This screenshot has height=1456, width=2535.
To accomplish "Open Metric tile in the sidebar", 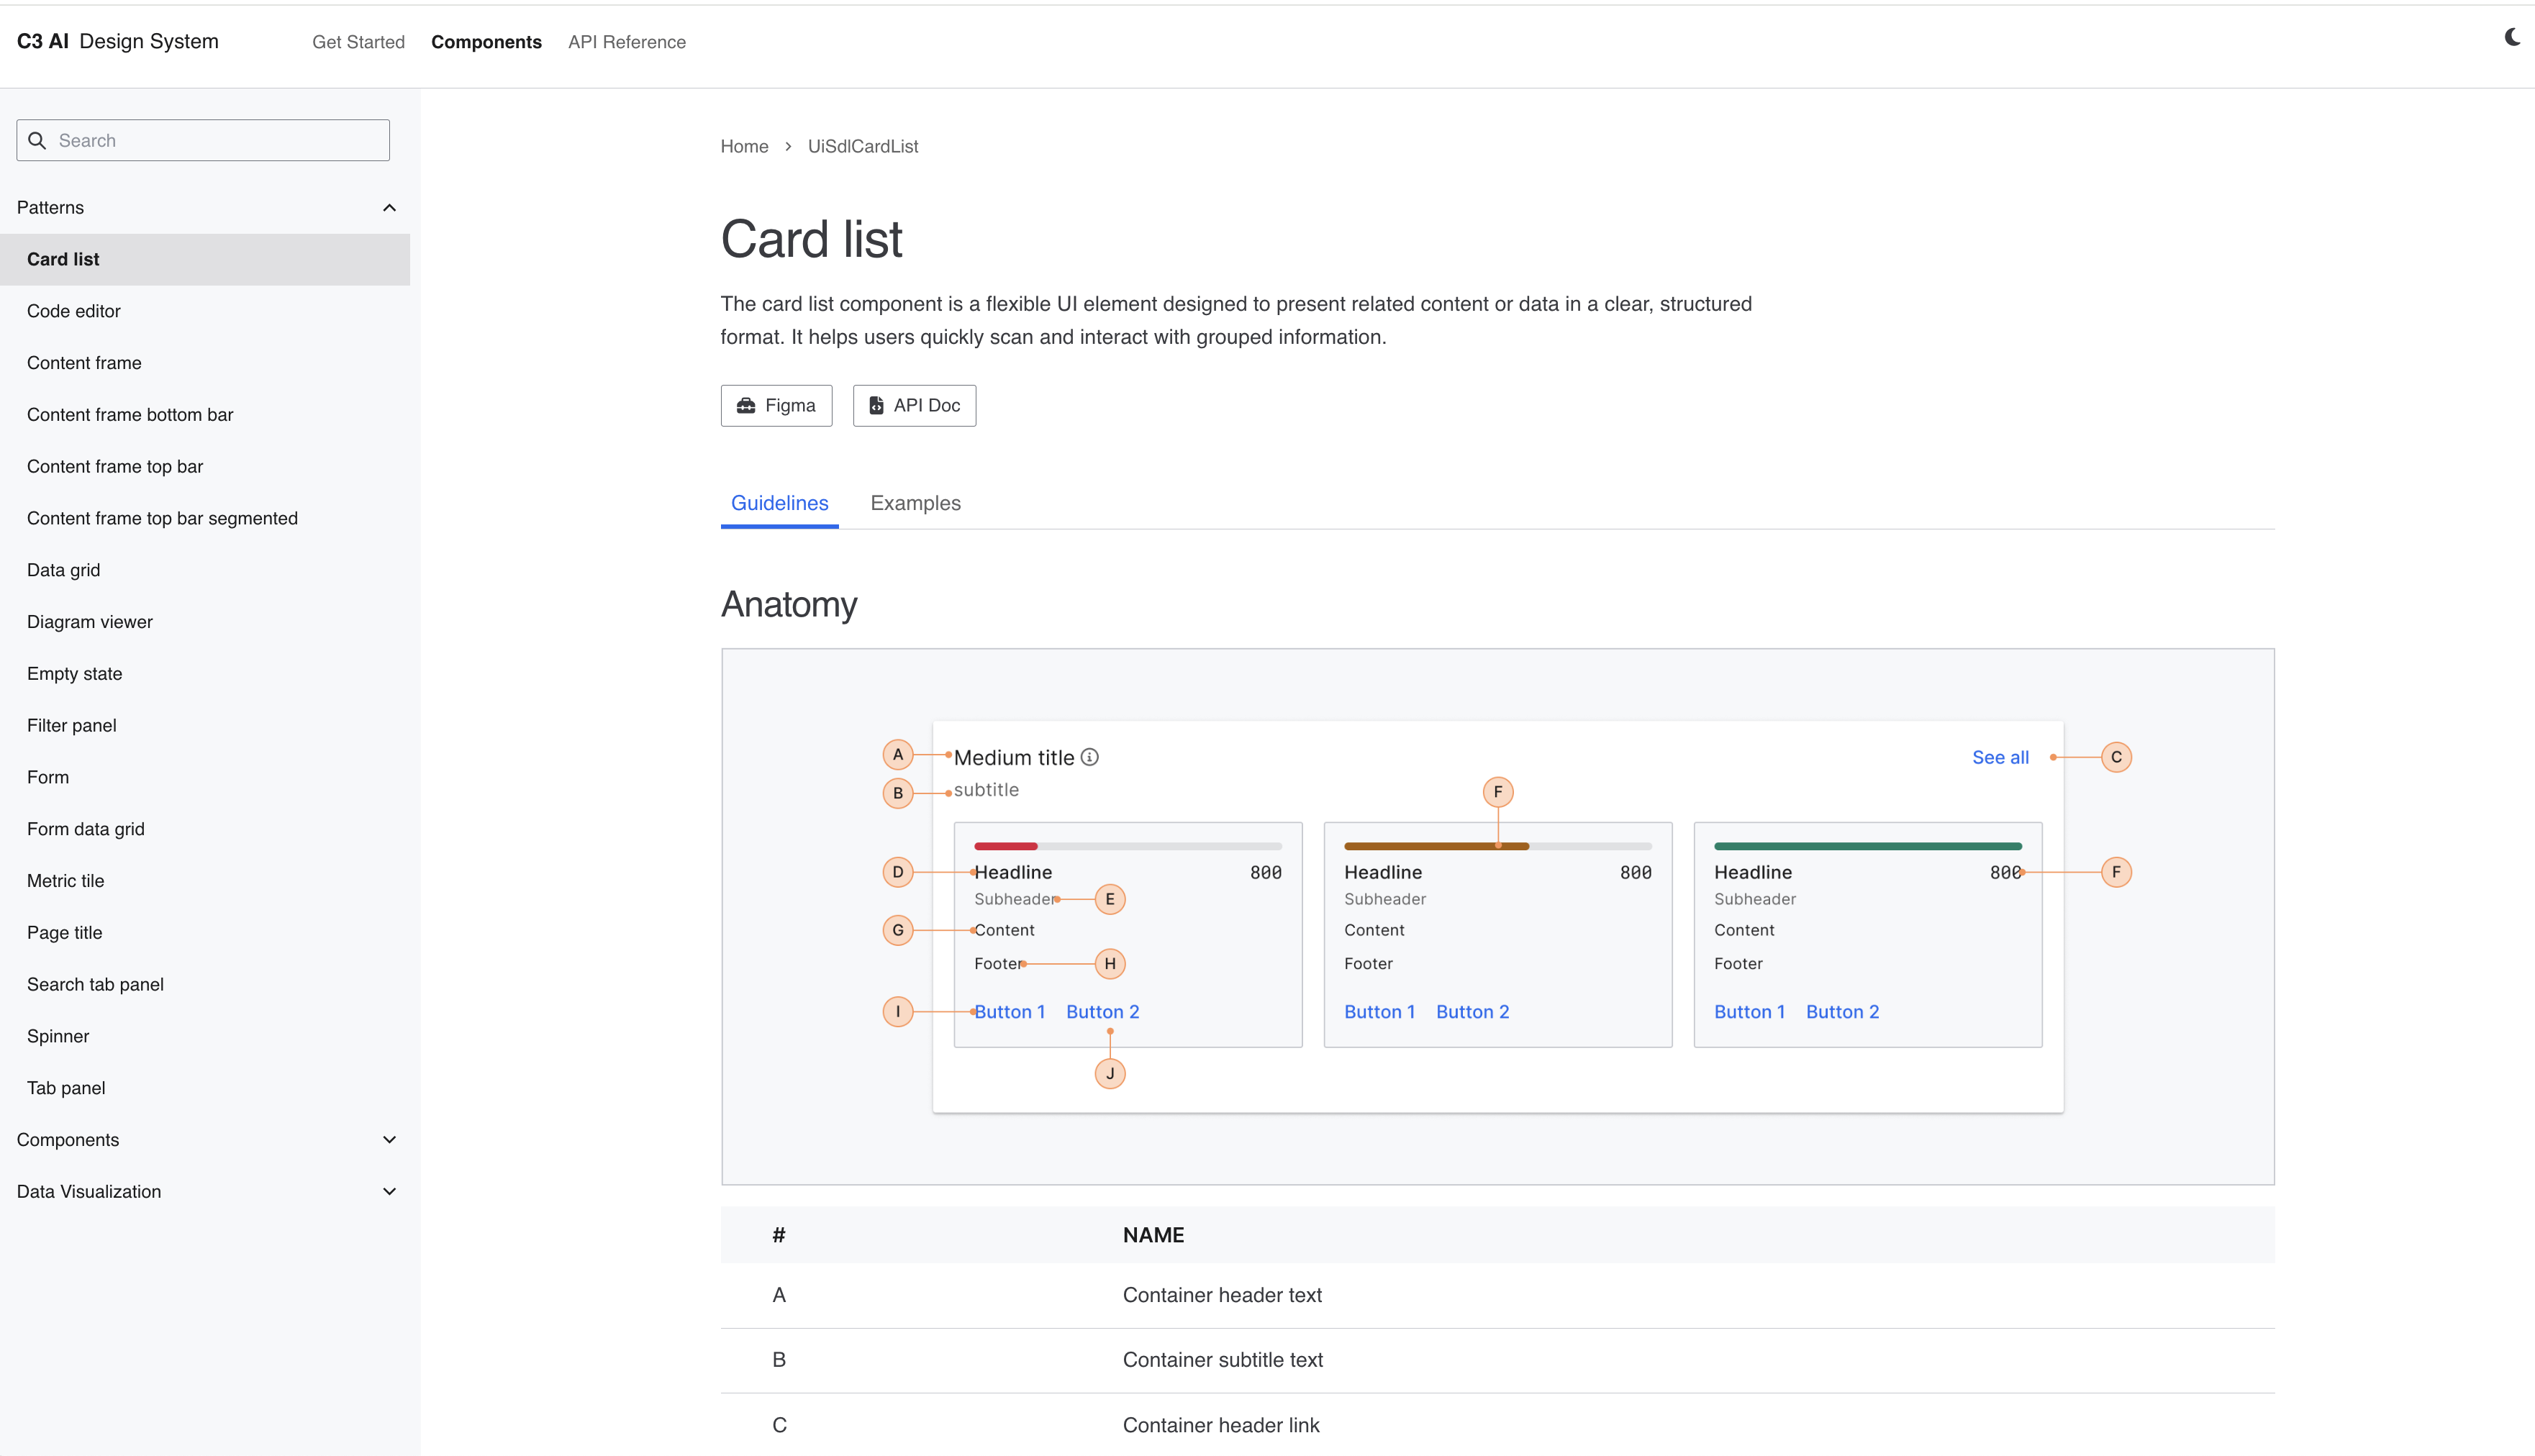I will [x=66, y=881].
